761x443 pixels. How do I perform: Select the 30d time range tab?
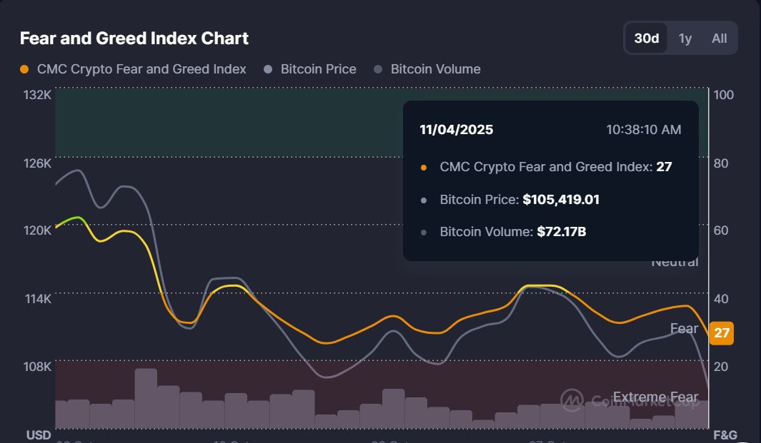click(x=646, y=39)
